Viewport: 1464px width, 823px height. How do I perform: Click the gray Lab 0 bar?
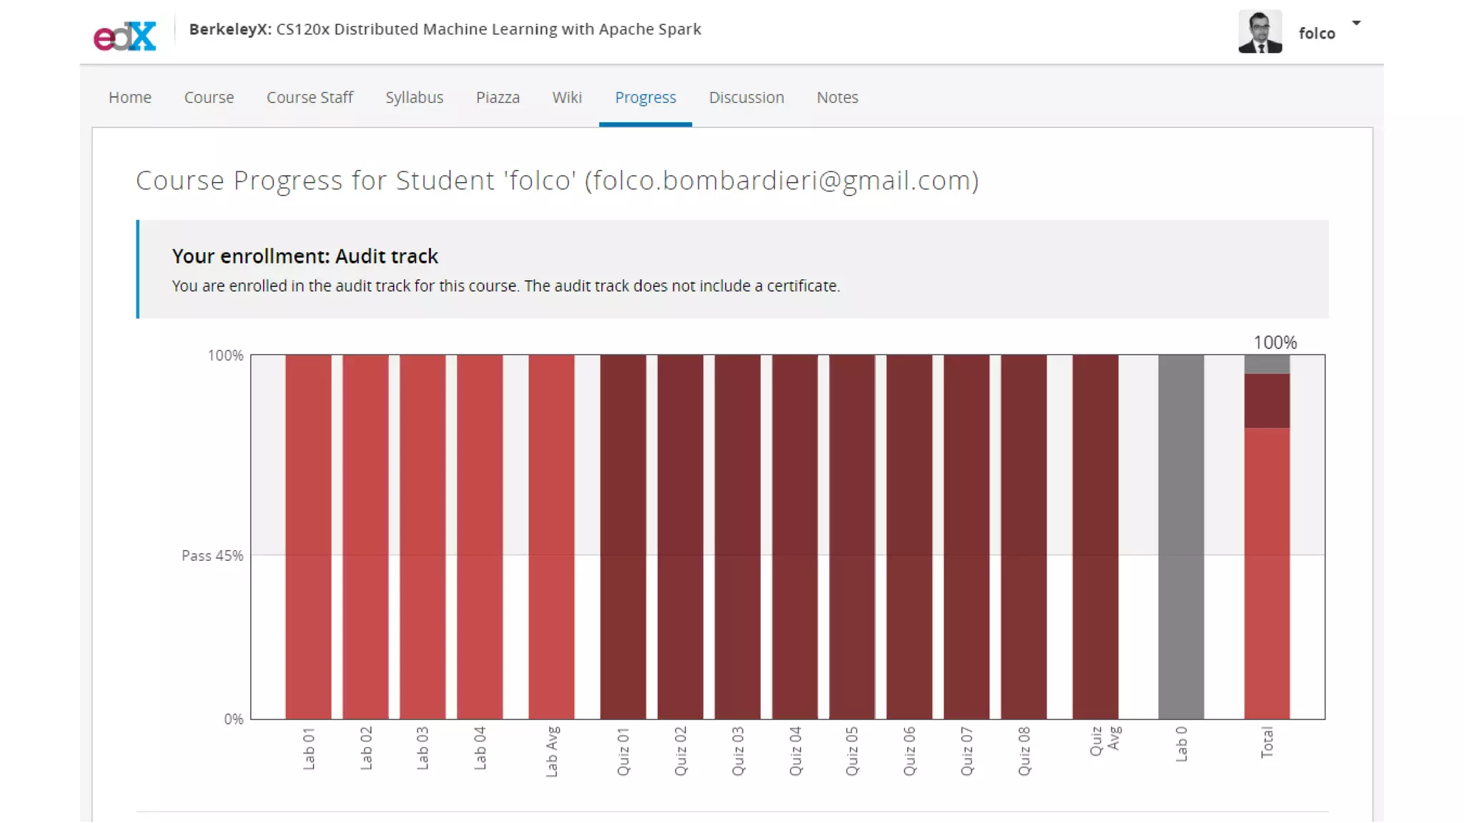(1181, 536)
